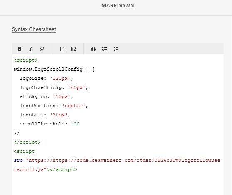This screenshot has width=232, height=195.
Task: Place cursor on opening script tag line
Action: tap(26, 60)
